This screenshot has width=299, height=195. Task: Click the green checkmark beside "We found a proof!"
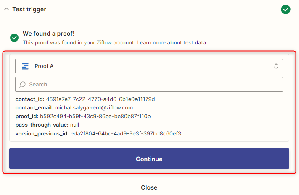[x=14, y=38]
